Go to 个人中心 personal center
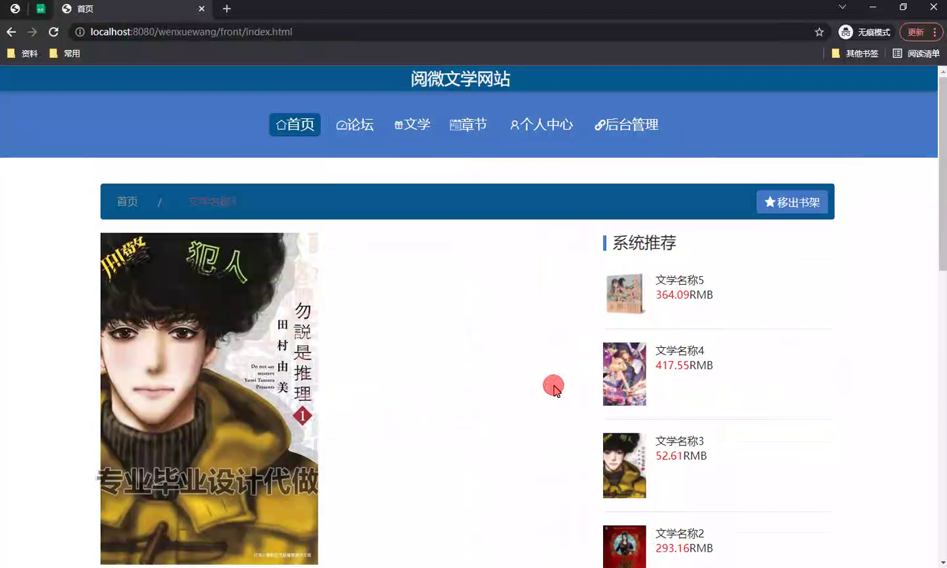 (x=541, y=124)
